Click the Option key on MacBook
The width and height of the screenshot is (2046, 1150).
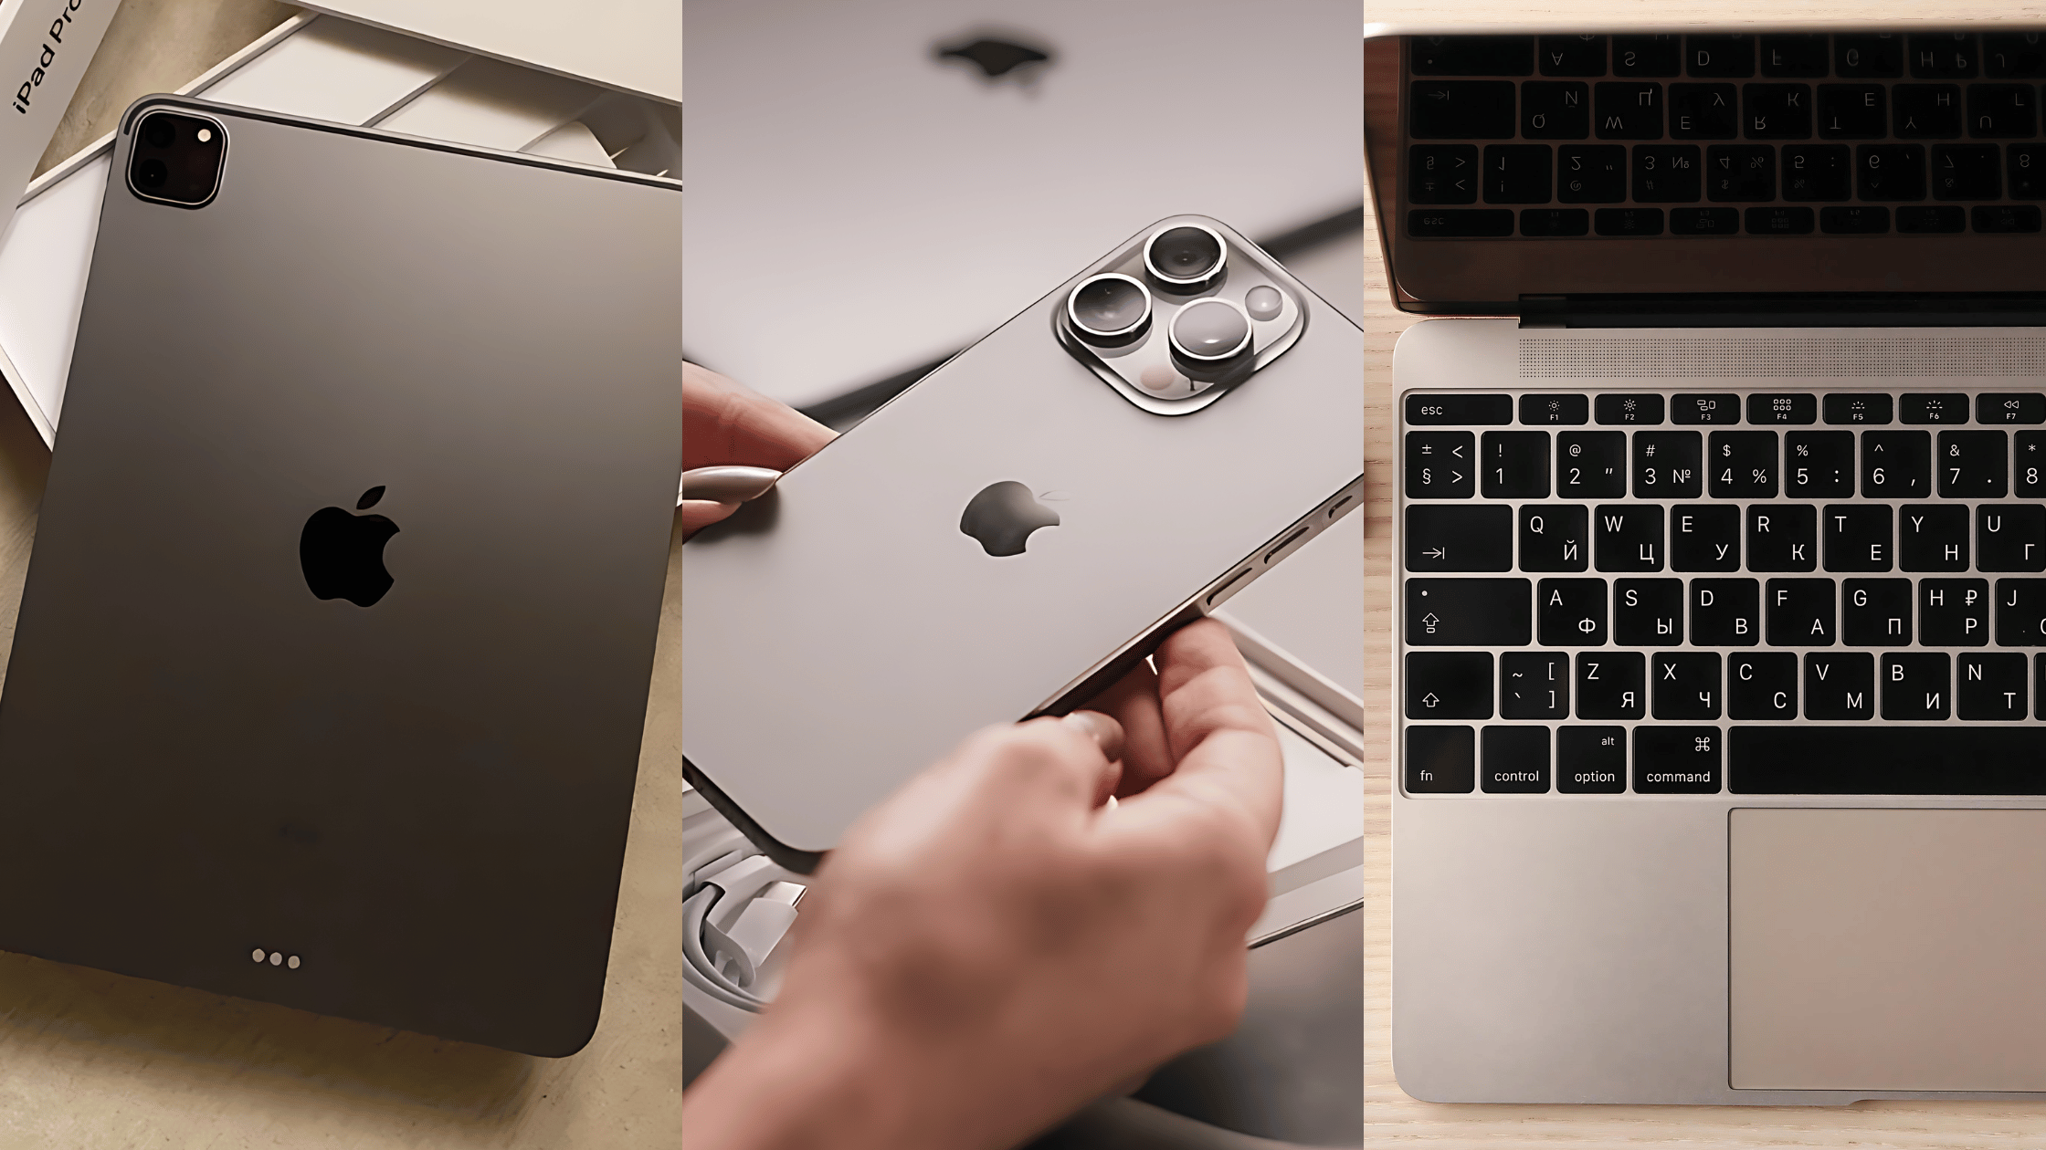pos(1592,758)
